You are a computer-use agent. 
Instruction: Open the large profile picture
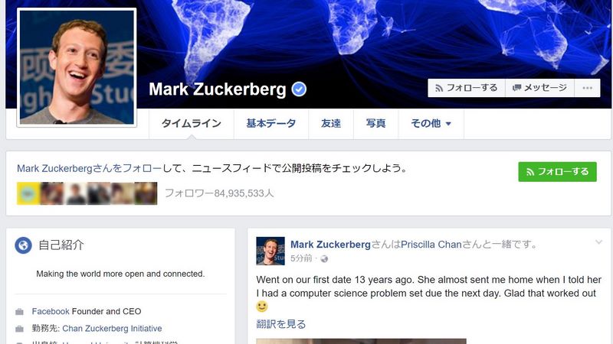(77, 67)
